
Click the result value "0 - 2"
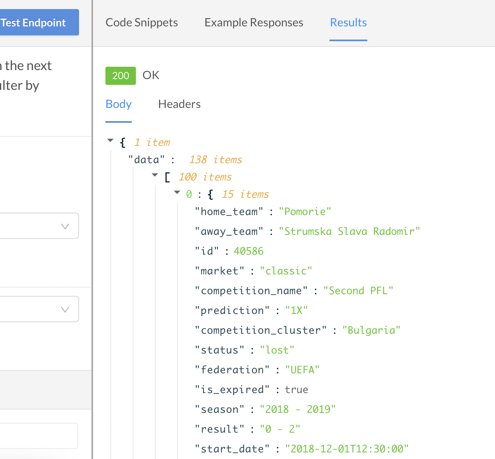tap(280, 429)
